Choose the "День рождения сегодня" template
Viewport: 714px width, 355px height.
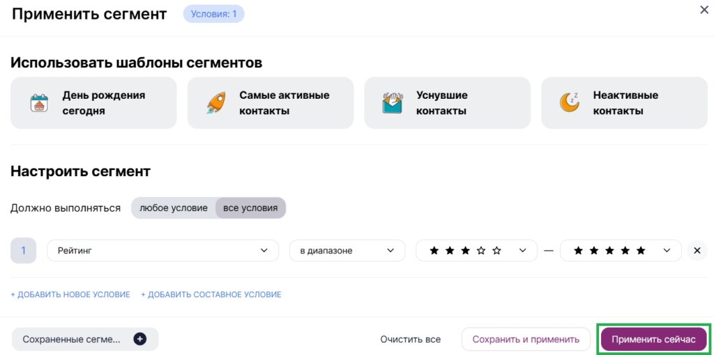coord(93,103)
